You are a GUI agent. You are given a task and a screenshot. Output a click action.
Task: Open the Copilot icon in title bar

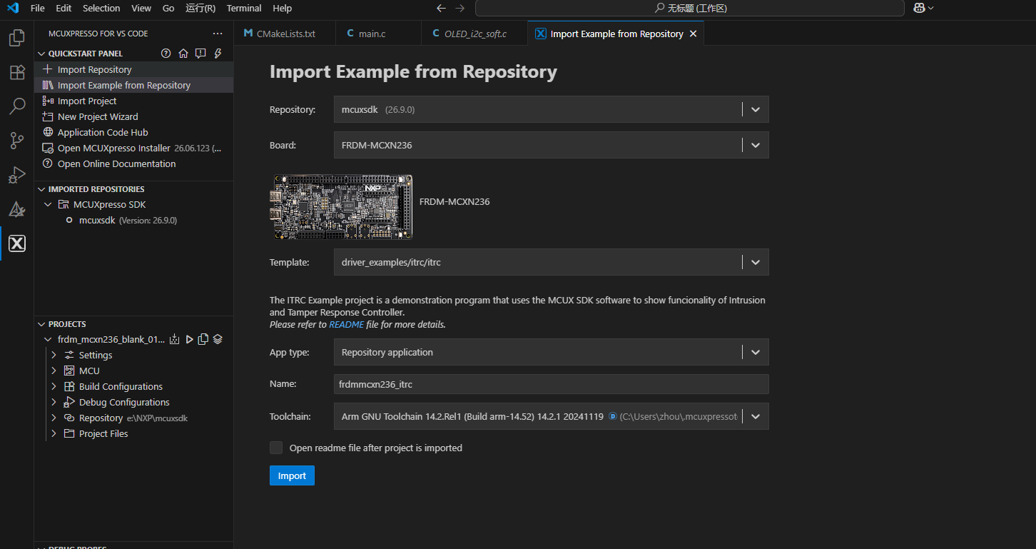click(x=920, y=8)
